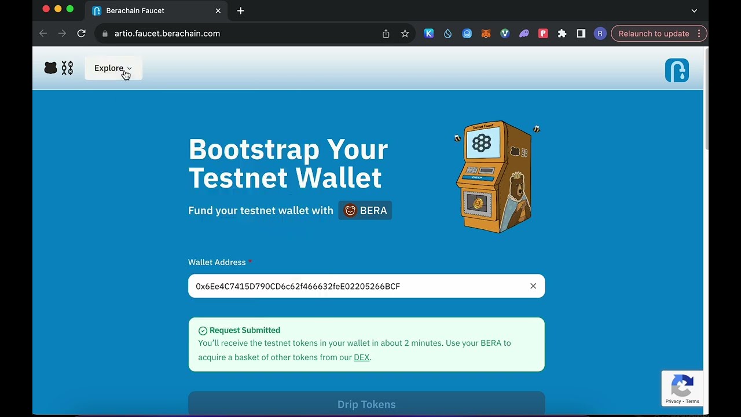Bookmark this tab with star icon
This screenshot has height=417, width=741.
[405, 34]
